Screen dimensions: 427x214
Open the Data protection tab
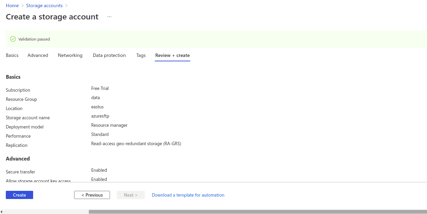(109, 55)
